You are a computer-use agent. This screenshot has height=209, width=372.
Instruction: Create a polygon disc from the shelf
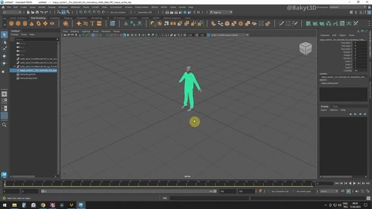coord(52,23)
